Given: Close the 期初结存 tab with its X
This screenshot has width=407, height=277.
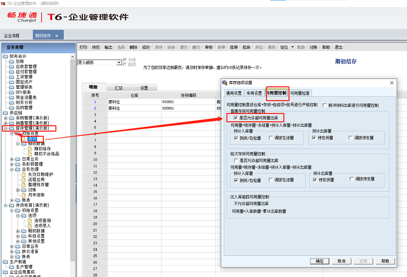Looking at the screenshot, I should click(57, 36).
